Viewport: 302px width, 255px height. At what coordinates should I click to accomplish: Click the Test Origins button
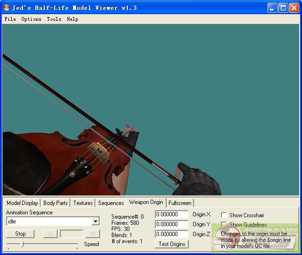172,244
